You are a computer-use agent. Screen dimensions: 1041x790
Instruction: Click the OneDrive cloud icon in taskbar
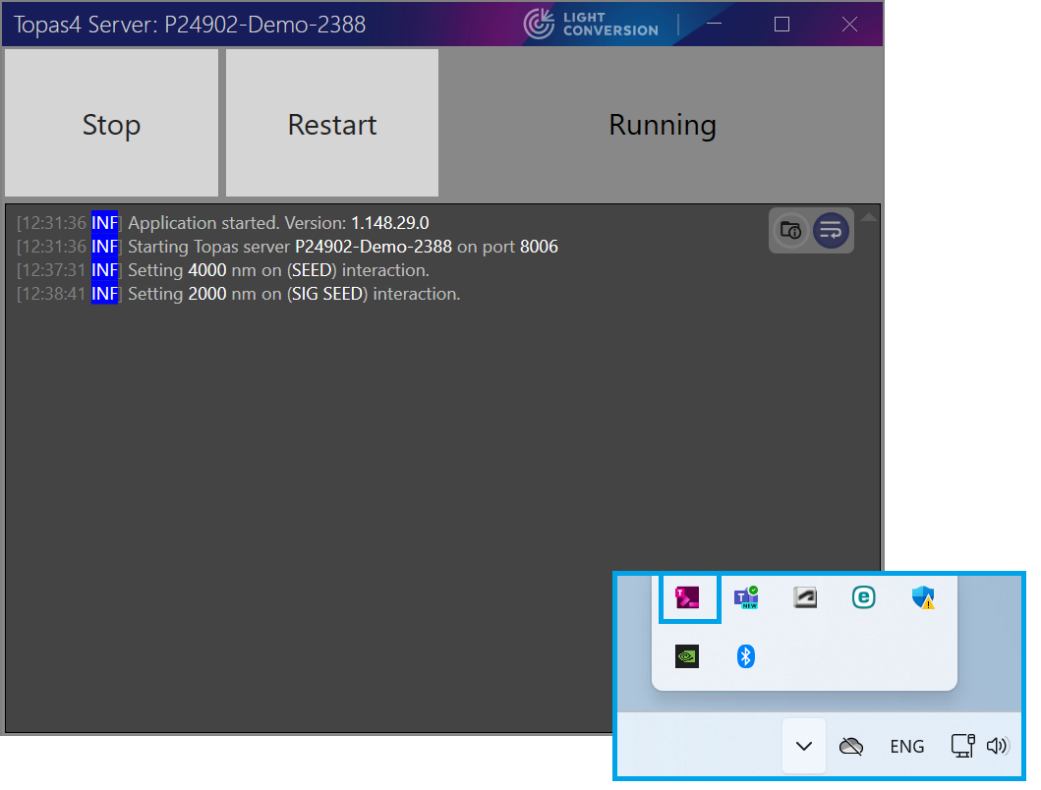(x=850, y=746)
